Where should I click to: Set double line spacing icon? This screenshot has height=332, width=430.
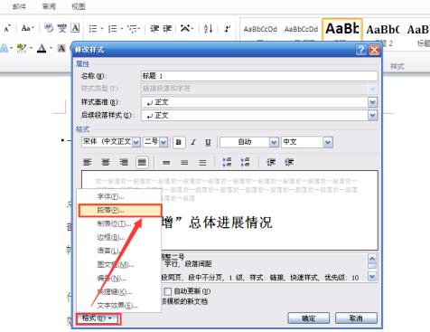(202, 163)
